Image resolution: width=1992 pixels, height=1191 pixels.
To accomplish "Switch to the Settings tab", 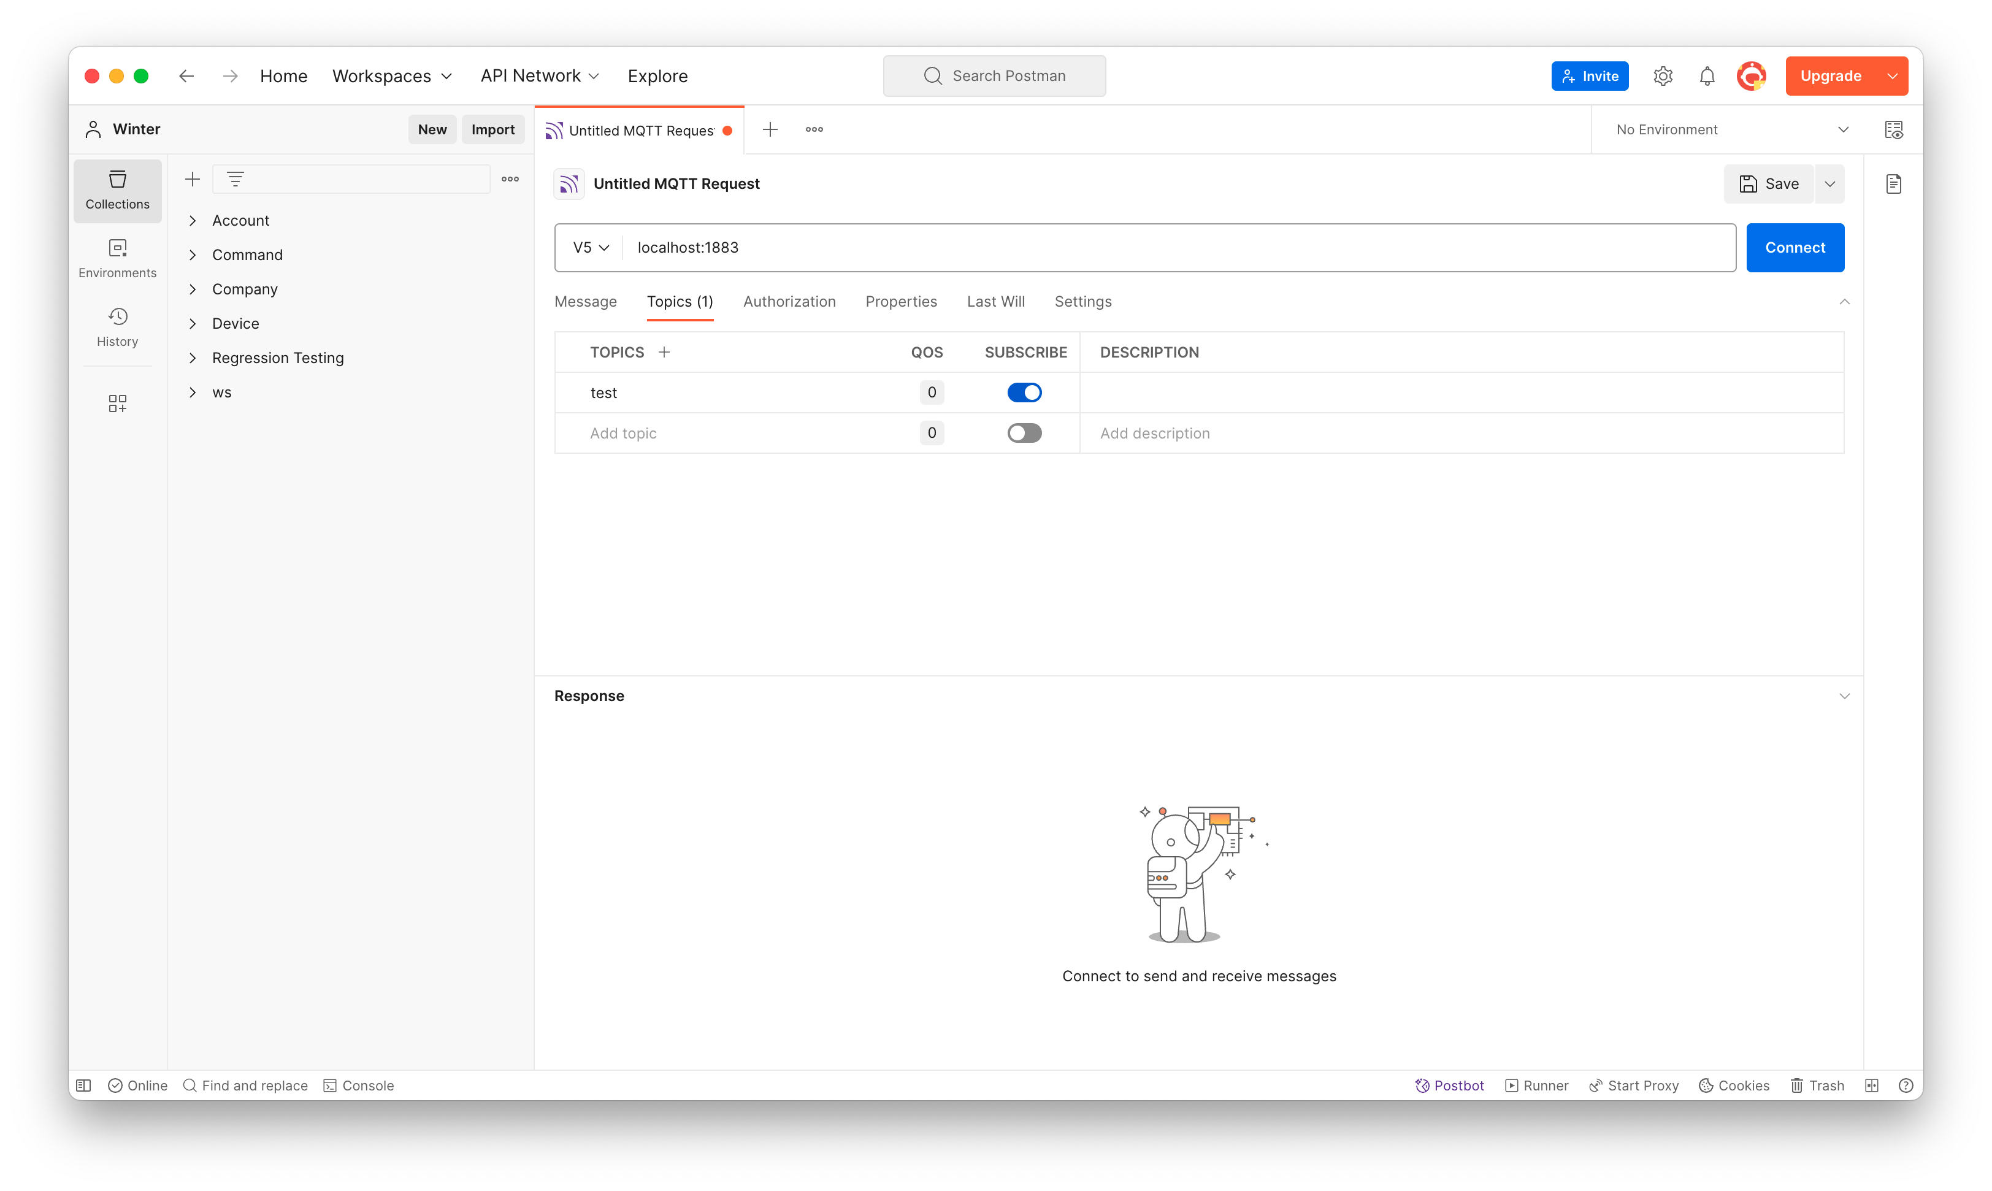I will [x=1082, y=301].
